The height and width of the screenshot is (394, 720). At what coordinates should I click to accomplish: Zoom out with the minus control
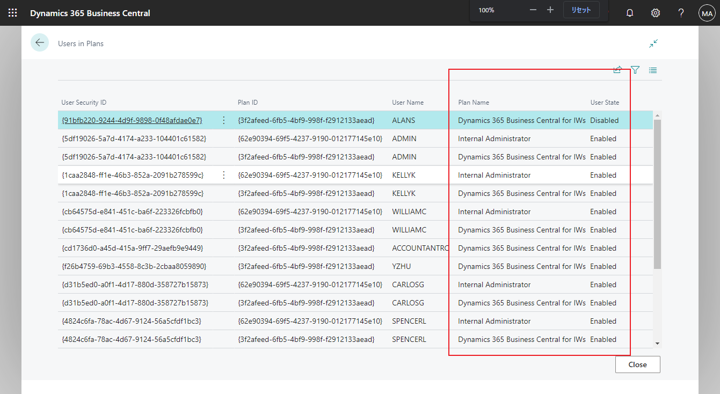pyautogui.click(x=532, y=9)
